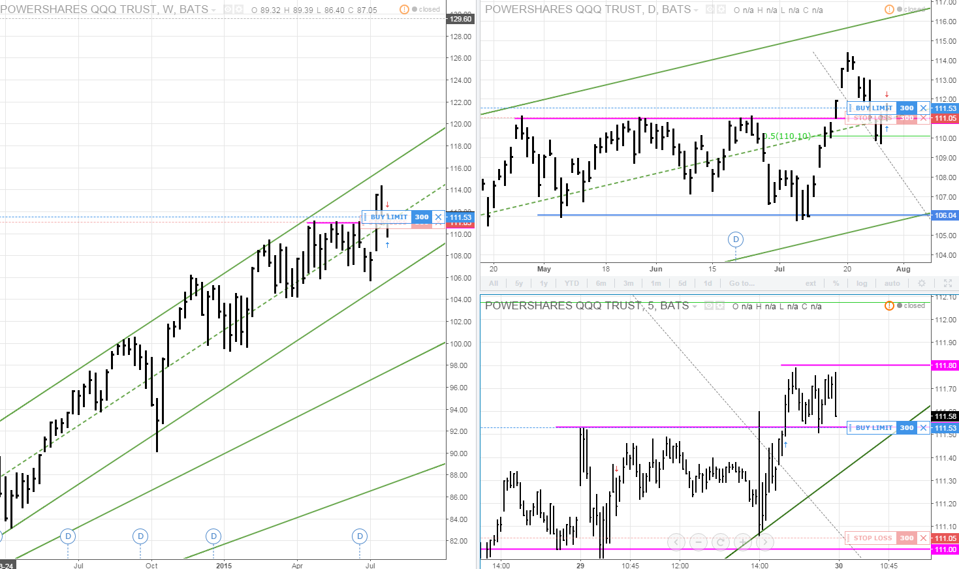
Task: Click the 'closed' market status on weekly chart
Action: pyautogui.click(x=426, y=10)
